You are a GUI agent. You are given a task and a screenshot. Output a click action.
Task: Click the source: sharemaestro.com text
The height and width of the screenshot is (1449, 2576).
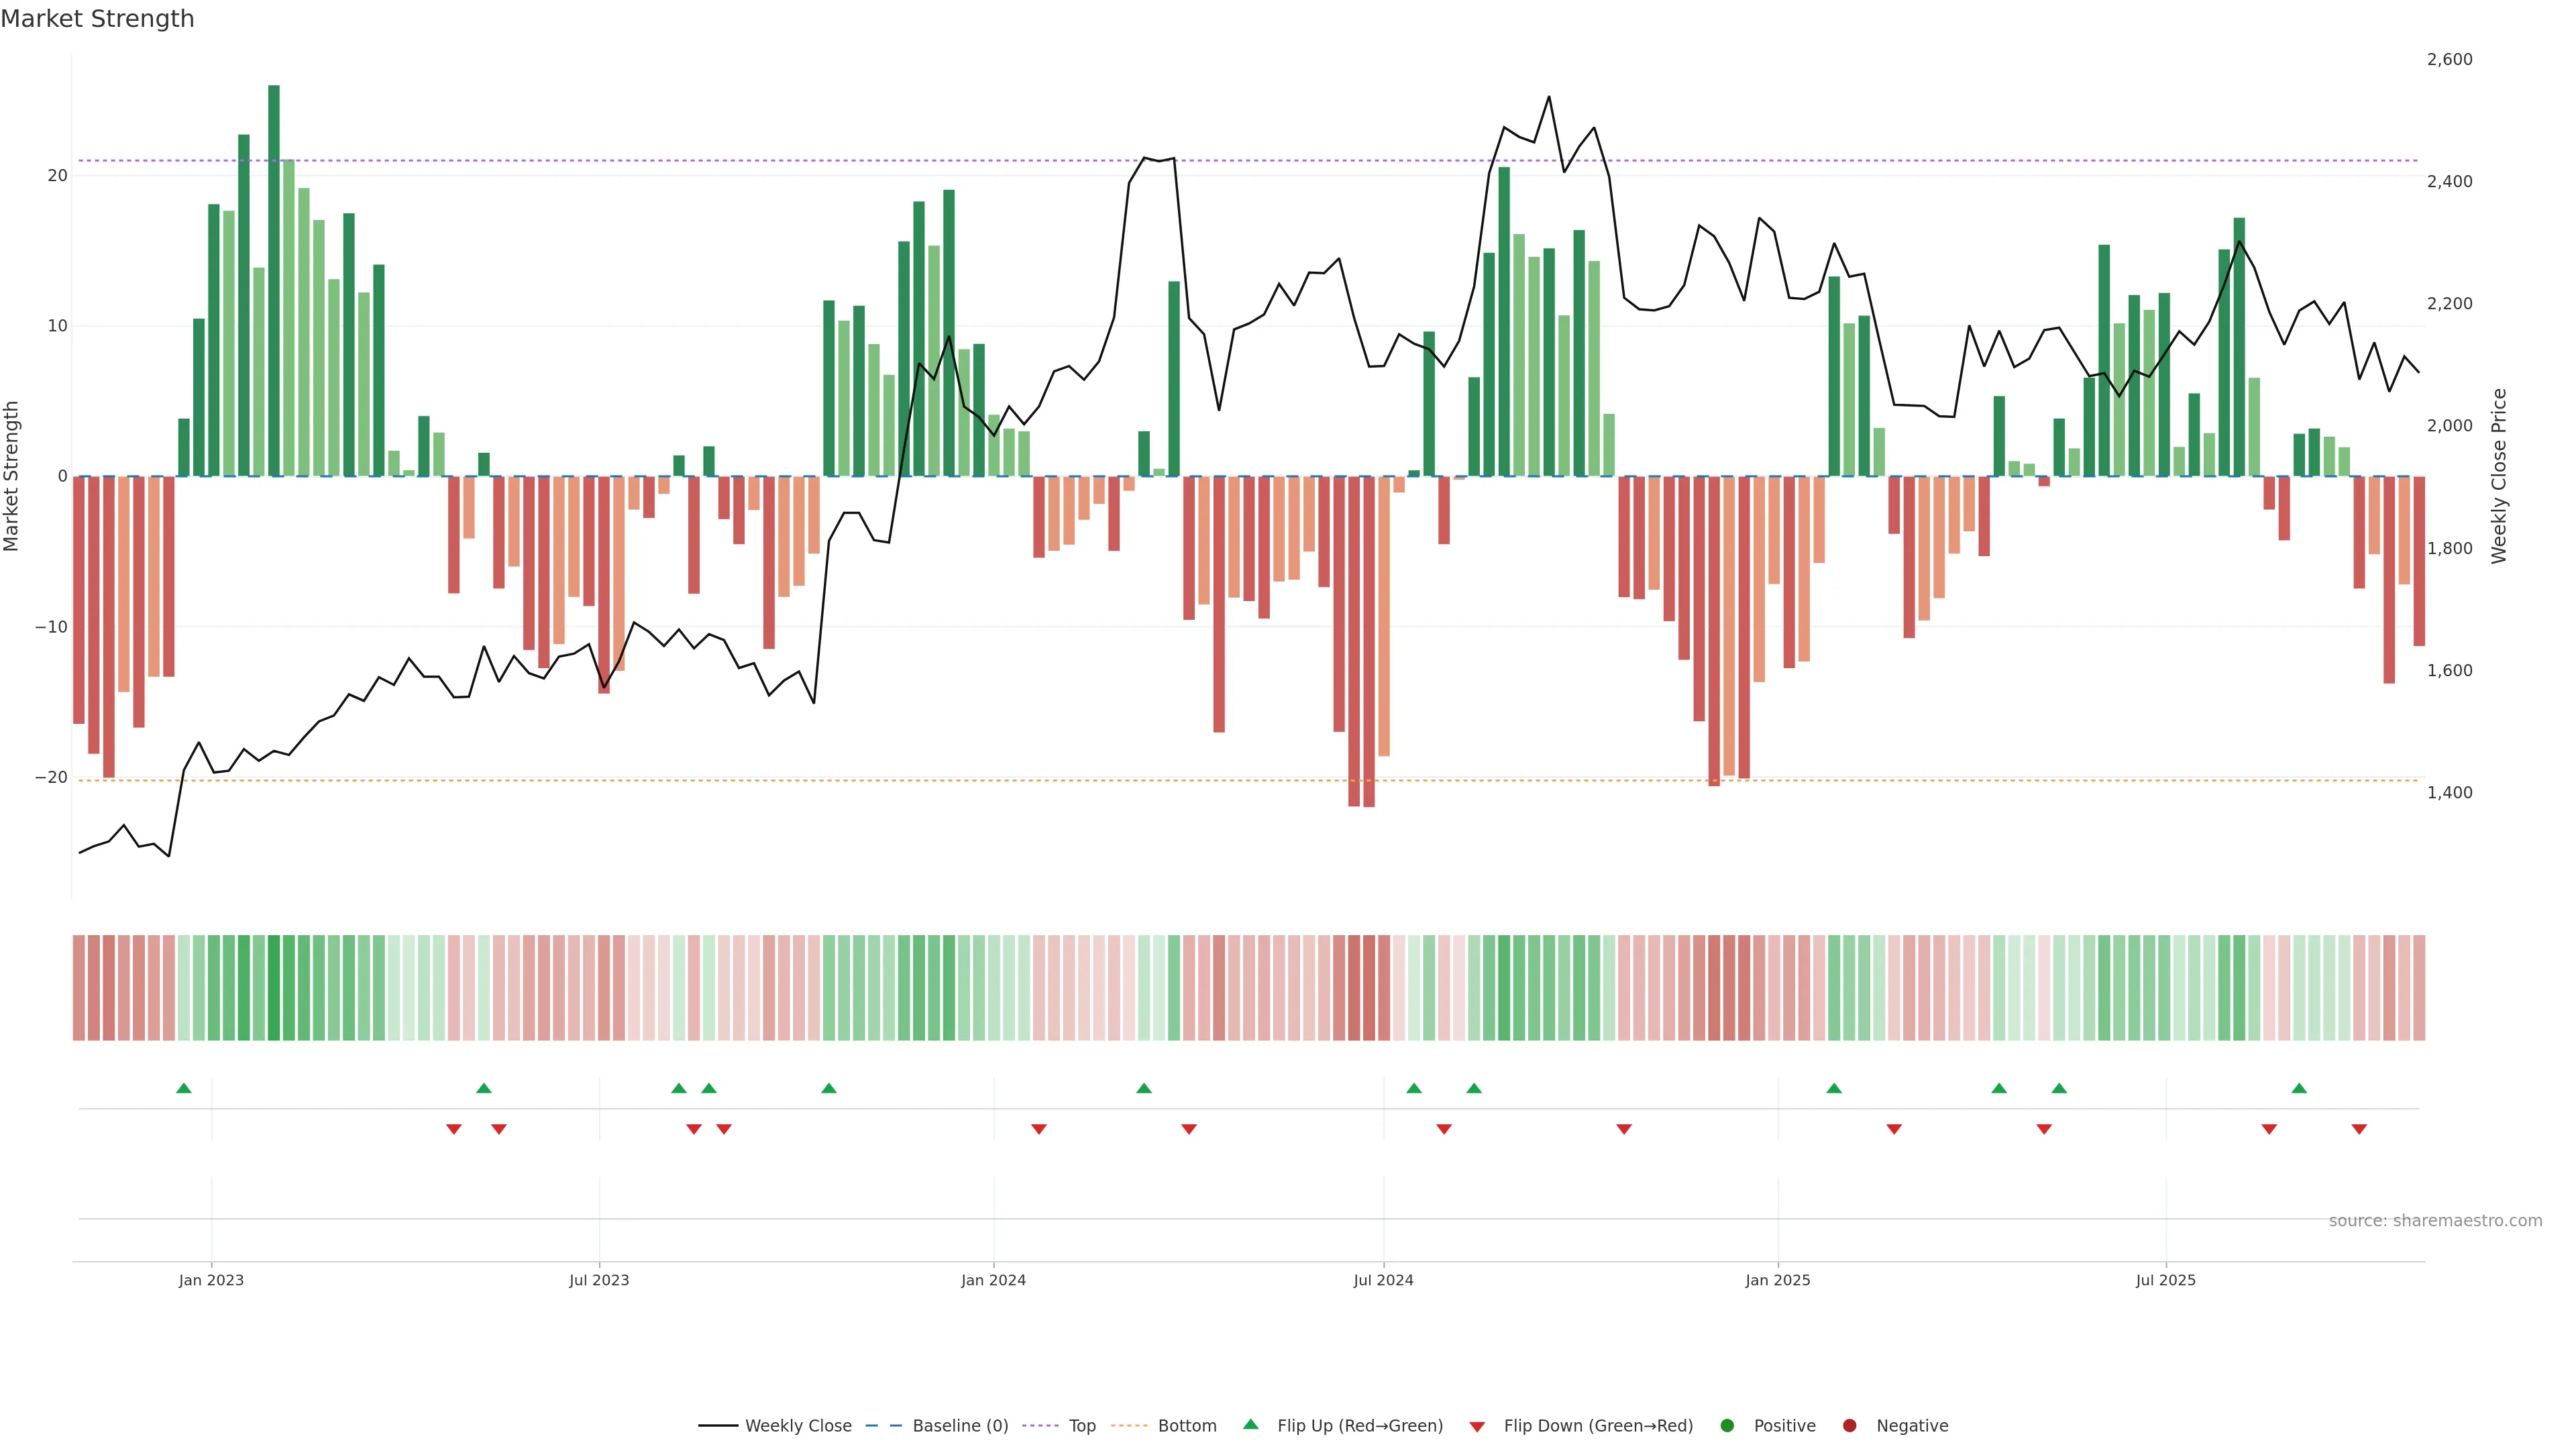tap(2435, 1220)
